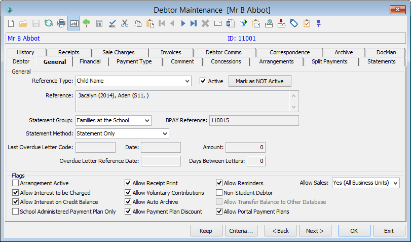Switch to the Concessions tab
Screen dimensions: 411x242
pos(226,61)
